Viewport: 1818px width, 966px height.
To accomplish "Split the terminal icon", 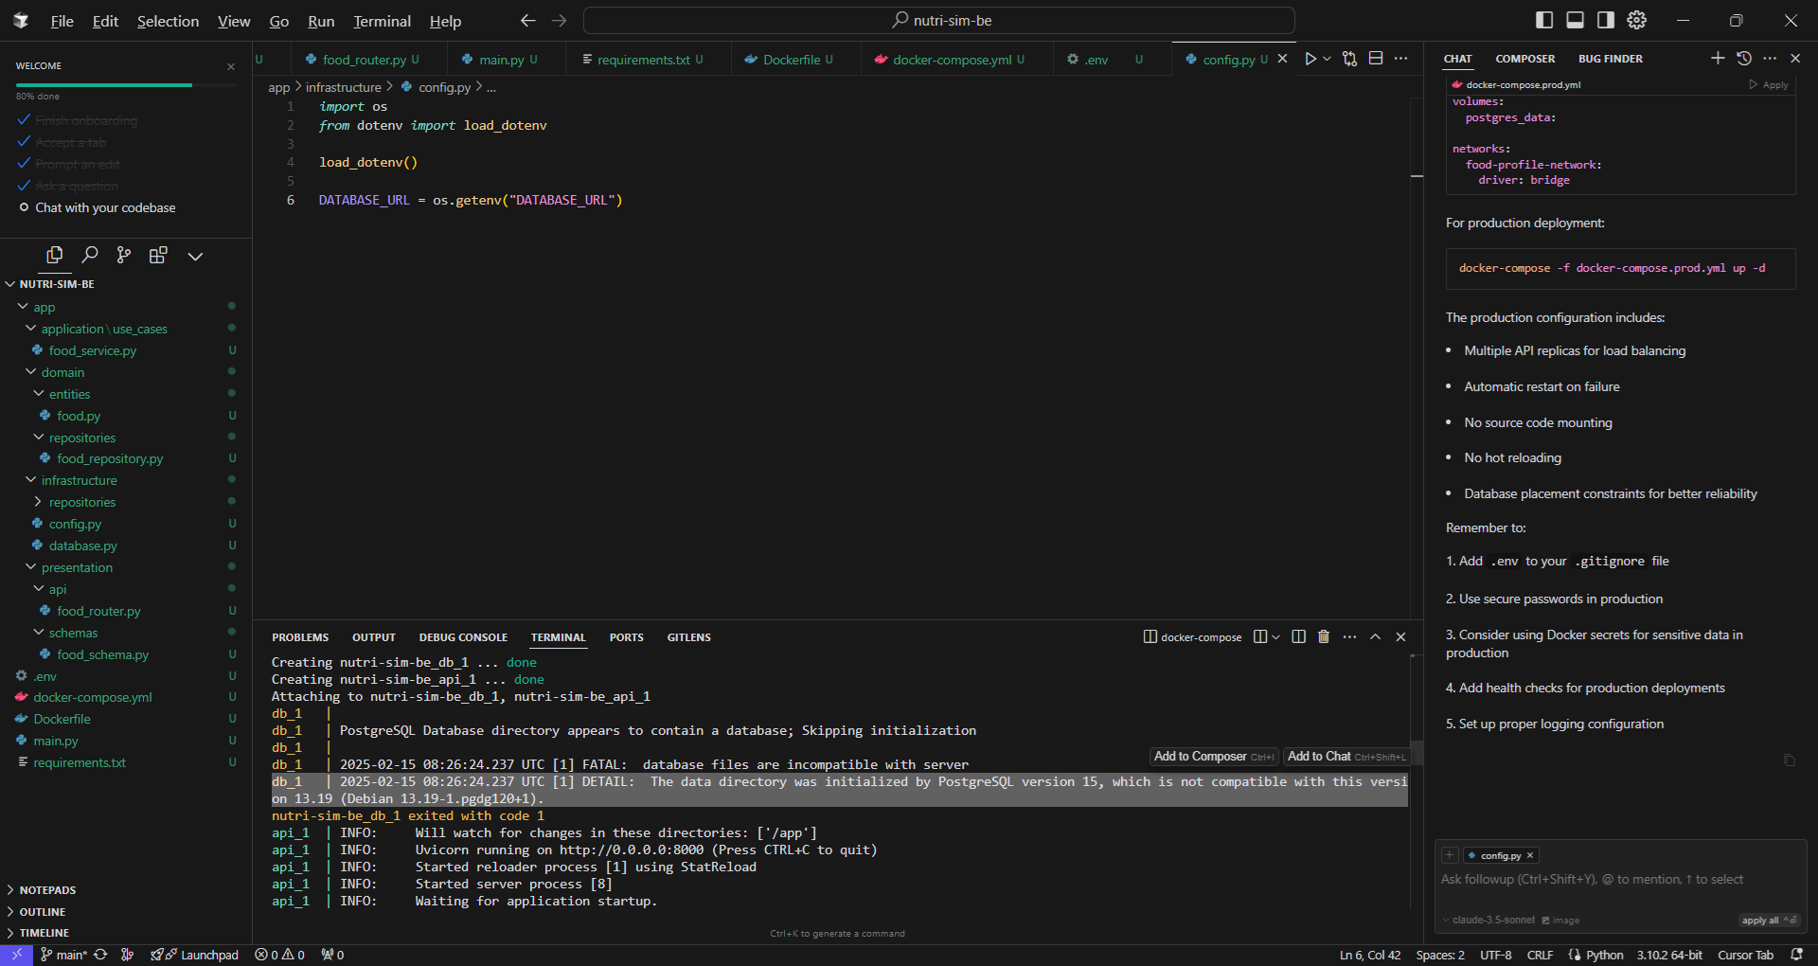I will [x=1299, y=636].
